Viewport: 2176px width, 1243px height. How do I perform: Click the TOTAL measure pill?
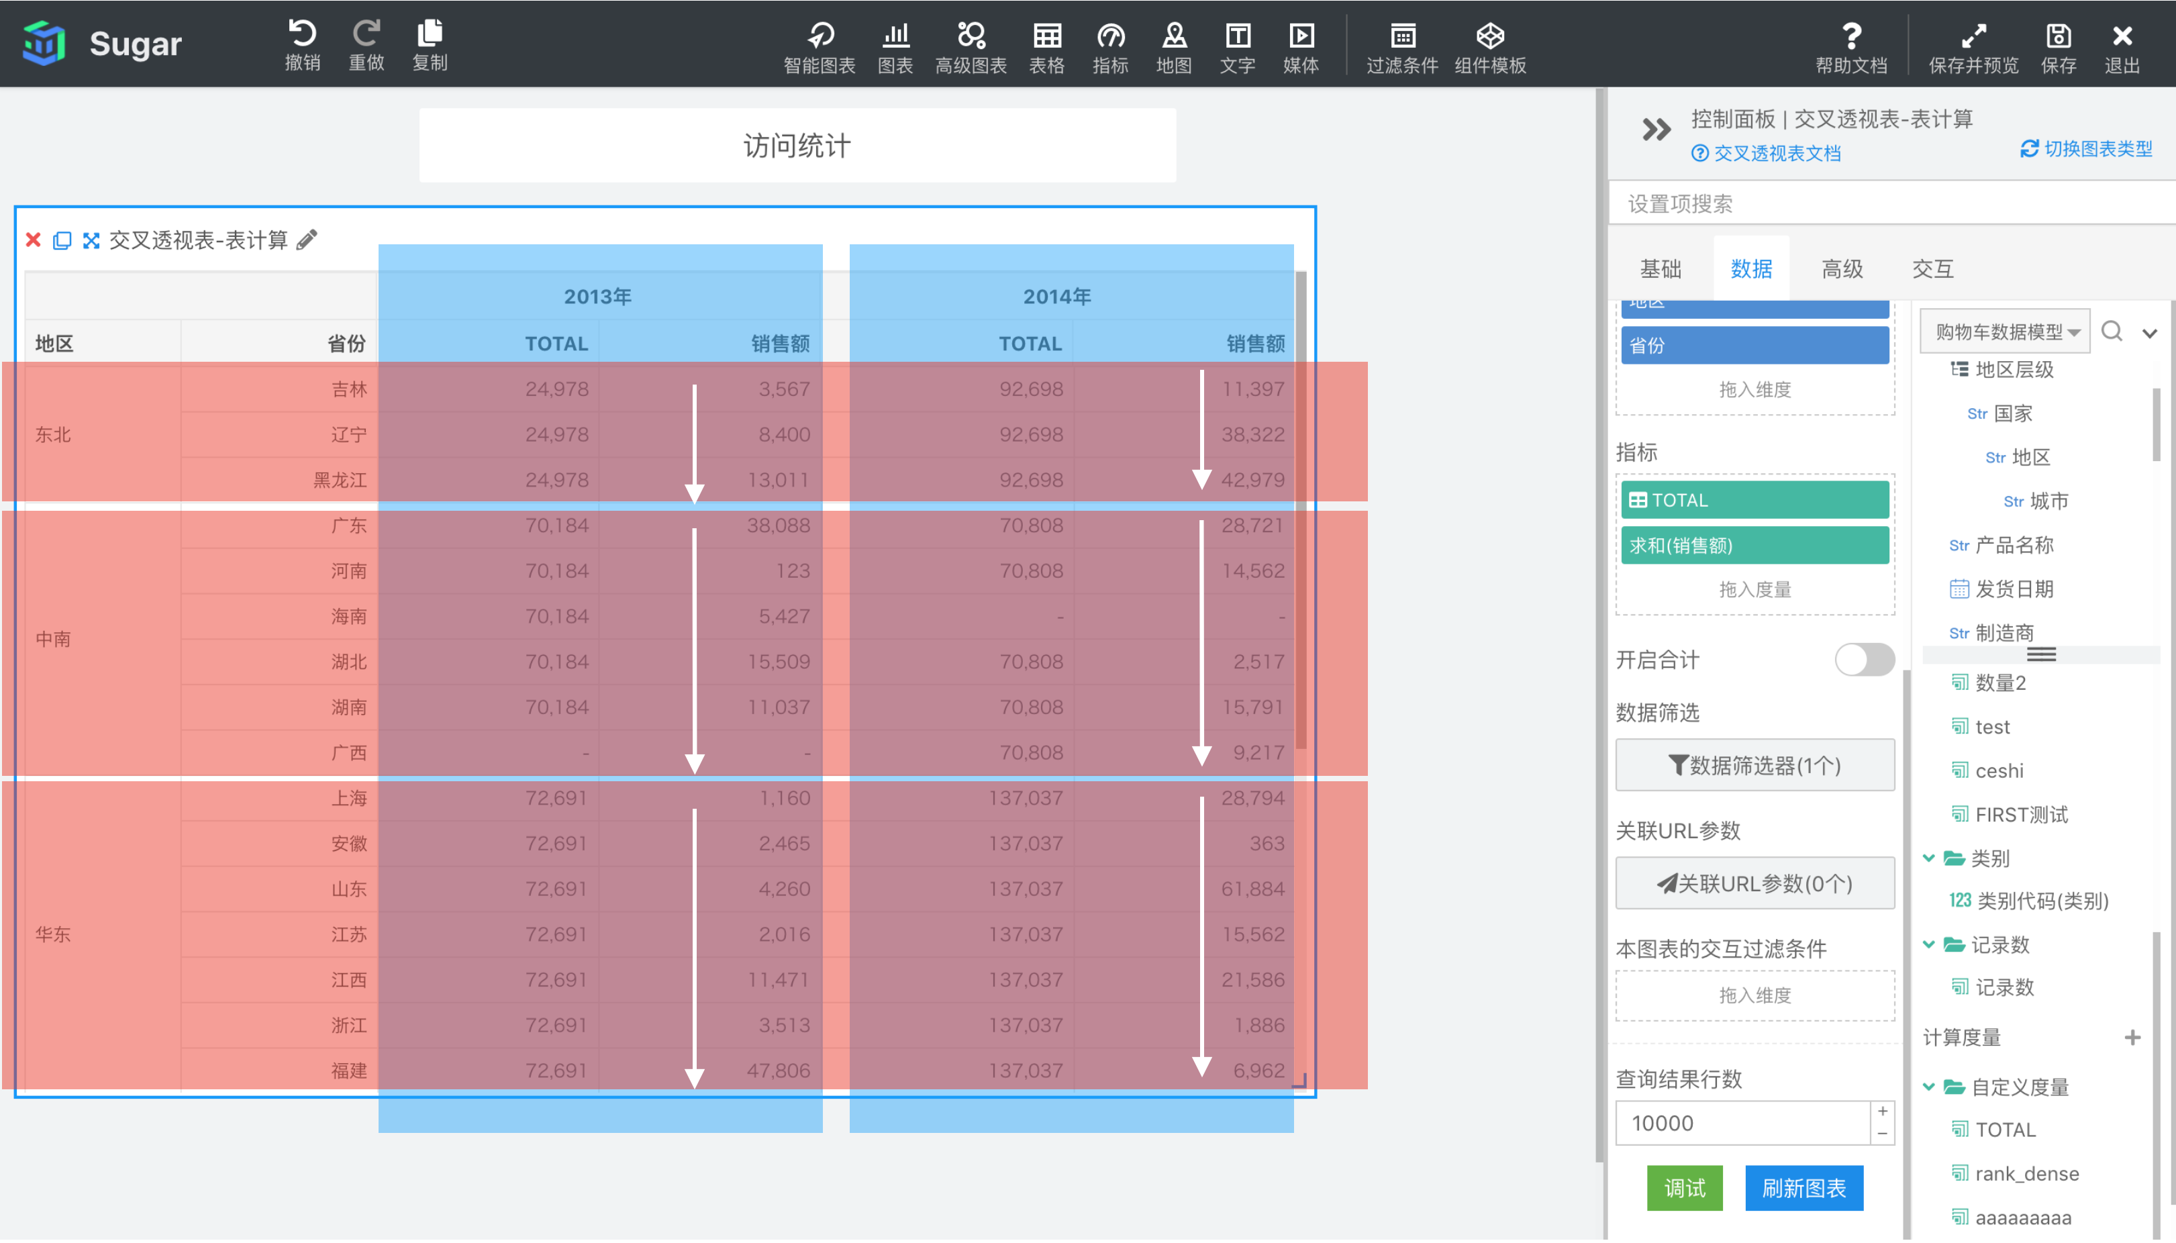coord(1754,500)
